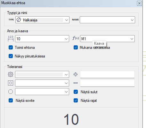The height and width of the screenshot is (128, 146).
Task: Toggle the Näytä rajat checkbox
Action: pyautogui.click(x=76, y=101)
